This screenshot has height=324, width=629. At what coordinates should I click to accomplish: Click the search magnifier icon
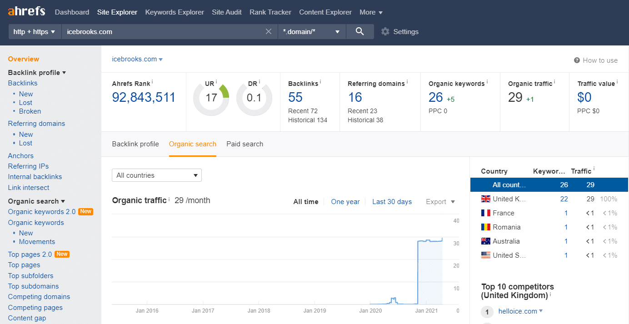pos(359,31)
